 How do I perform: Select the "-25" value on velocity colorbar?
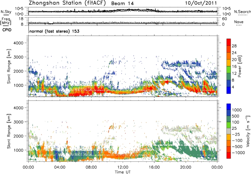pos(236,134)
